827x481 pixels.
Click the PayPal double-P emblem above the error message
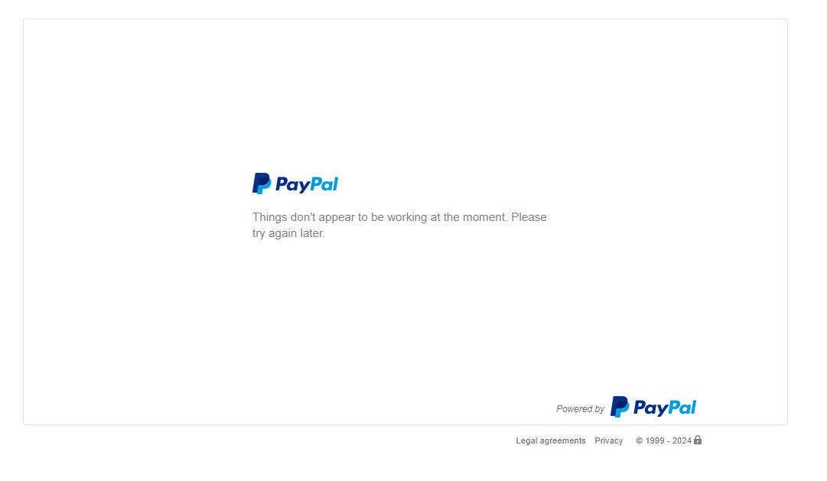coord(262,184)
